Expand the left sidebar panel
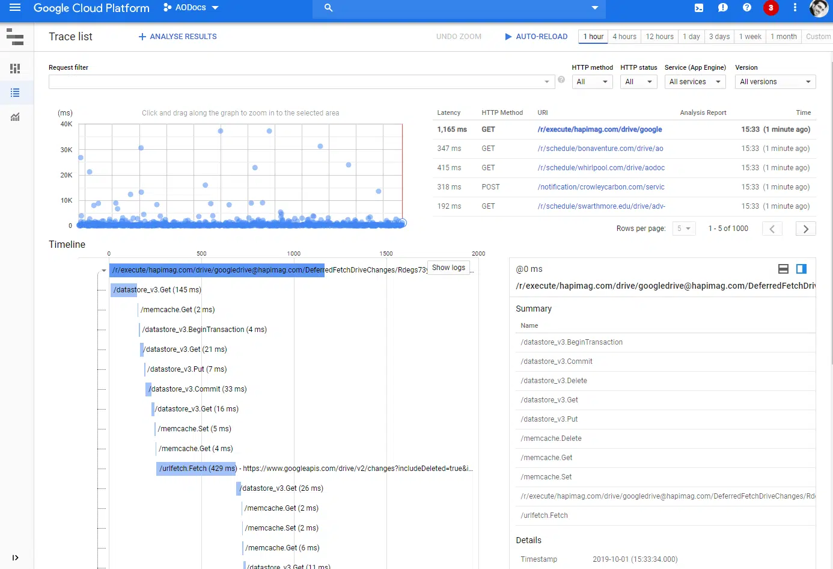This screenshot has width=833, height=569. pyautogui.click(x=15, y=558)
